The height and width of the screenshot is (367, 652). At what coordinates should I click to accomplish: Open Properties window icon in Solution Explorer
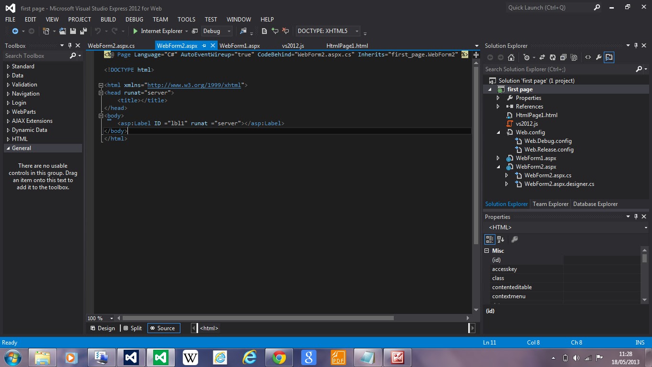tap(599, 57)
